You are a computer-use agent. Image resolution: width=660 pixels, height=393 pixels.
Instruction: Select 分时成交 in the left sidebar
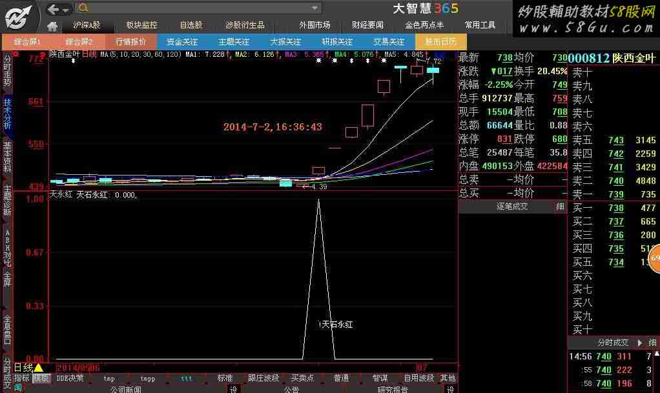click(x=7, y=372)
